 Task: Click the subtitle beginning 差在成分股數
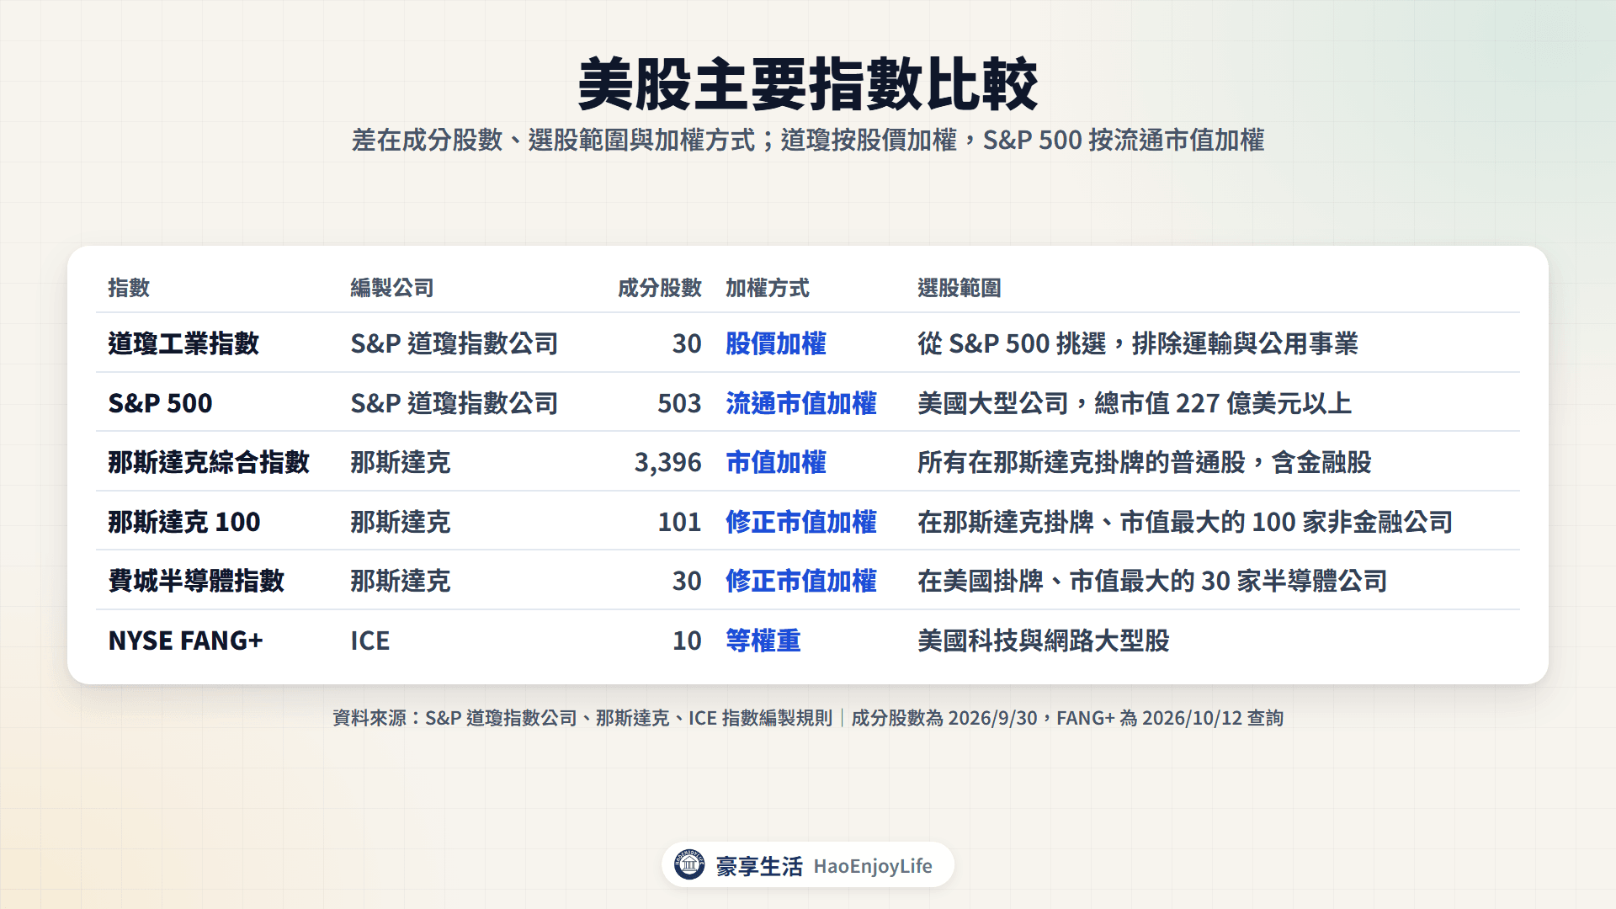pyautogui.click(x=808, y=140)
